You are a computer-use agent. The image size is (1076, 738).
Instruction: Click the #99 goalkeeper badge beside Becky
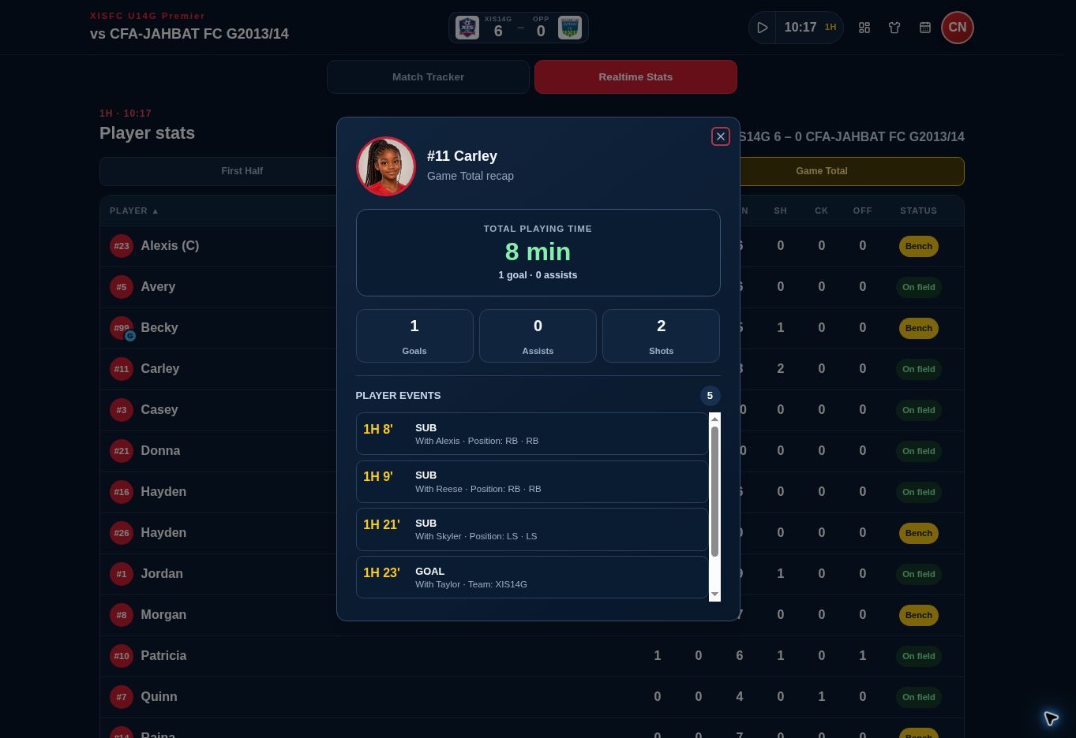tap(122, 328)
